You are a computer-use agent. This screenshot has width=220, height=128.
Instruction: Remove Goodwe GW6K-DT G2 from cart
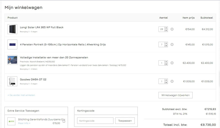[172, 81]
